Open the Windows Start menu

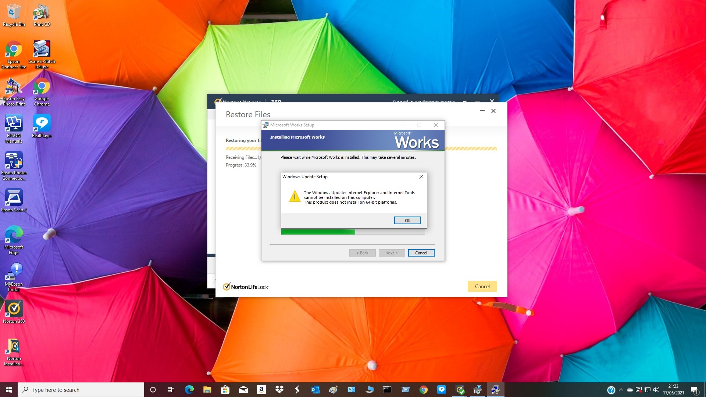(9, 390)
